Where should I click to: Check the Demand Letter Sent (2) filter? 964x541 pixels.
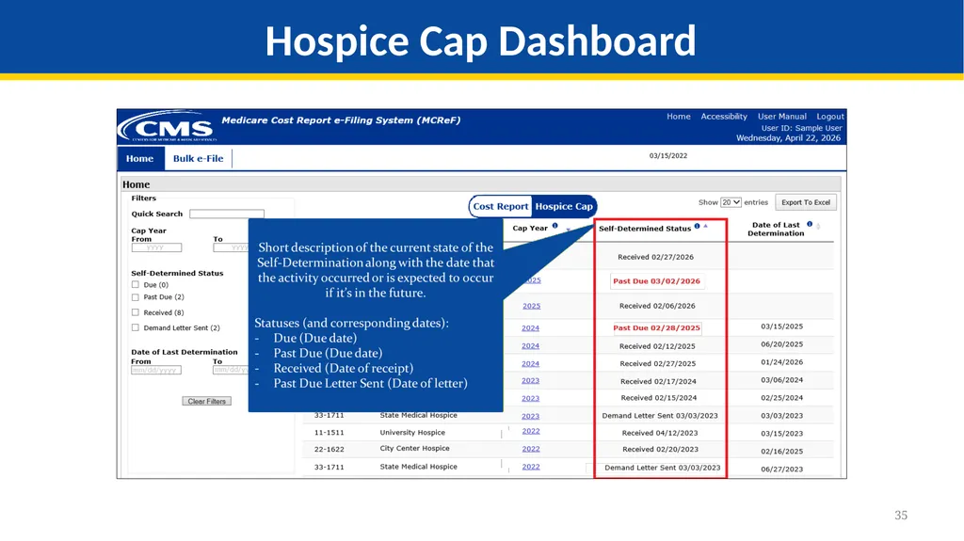tap(136, 327)
